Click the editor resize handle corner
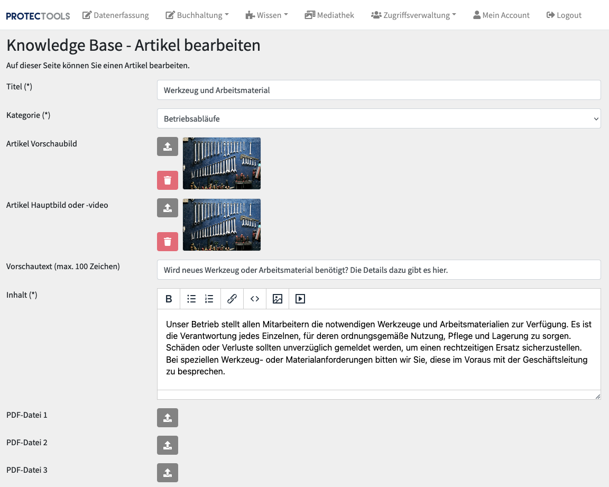The image size is (609, 487). click(597, 396)
